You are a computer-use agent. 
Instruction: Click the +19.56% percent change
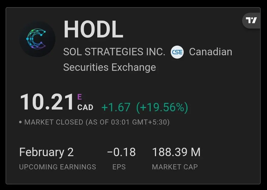(x=162, y=107)
